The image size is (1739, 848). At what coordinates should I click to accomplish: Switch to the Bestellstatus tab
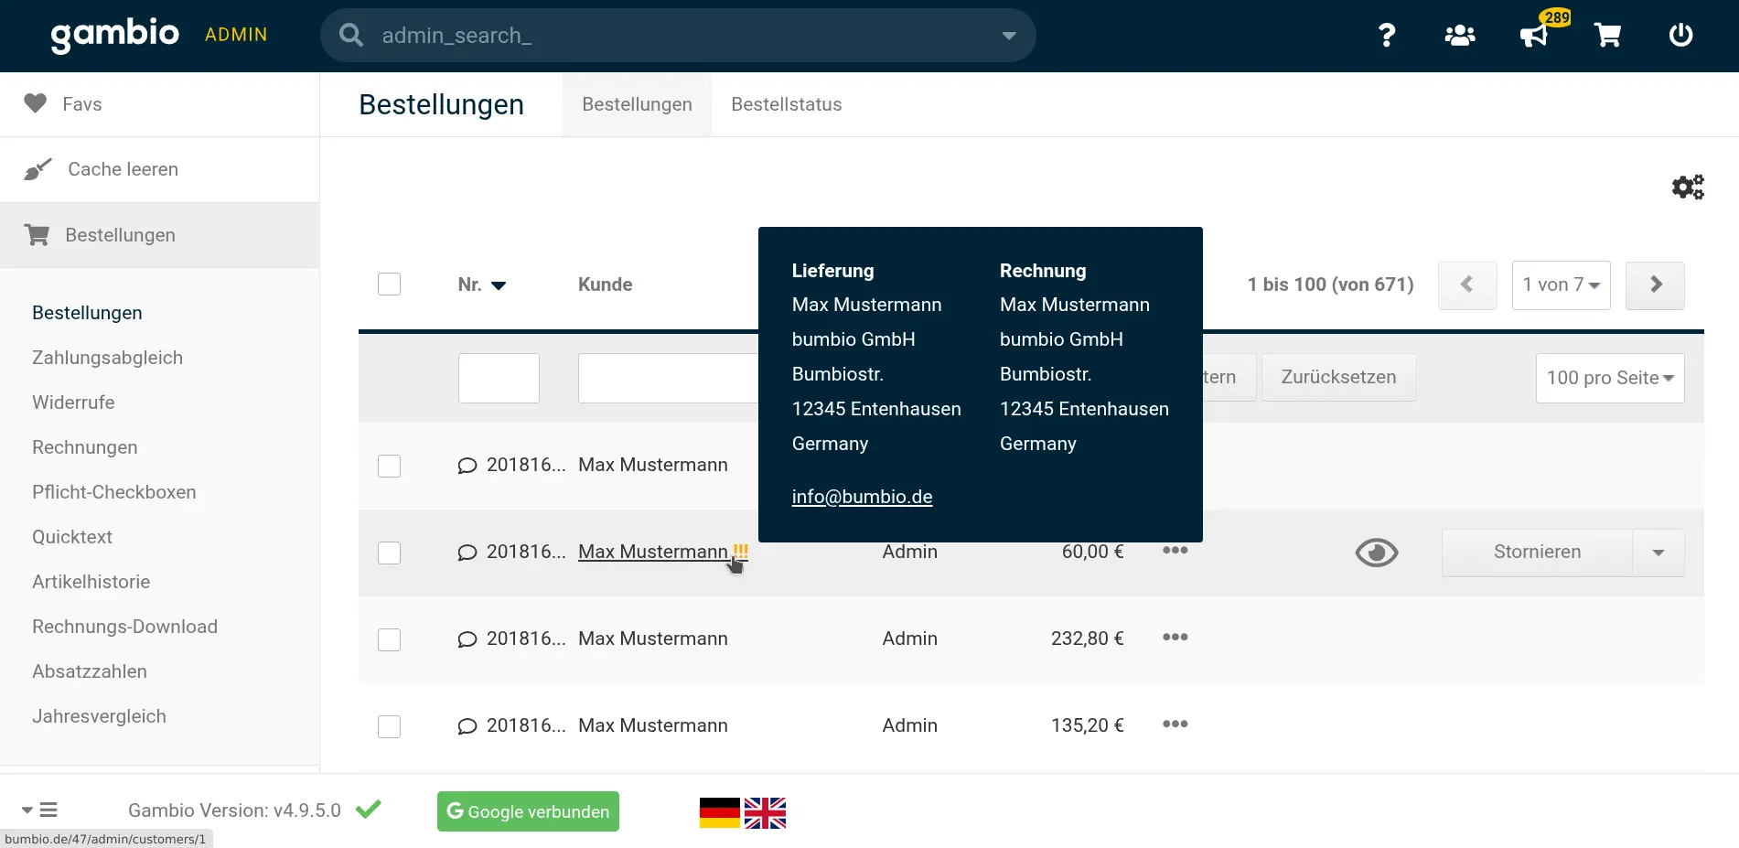787,104
